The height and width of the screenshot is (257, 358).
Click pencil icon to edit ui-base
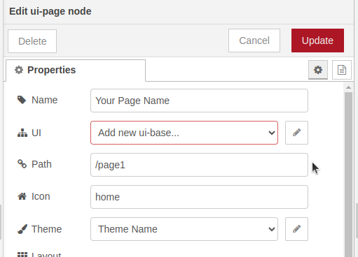tap(296, 133)
